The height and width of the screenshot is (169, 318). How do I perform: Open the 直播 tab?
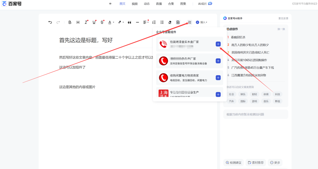[x=159, y=4]
